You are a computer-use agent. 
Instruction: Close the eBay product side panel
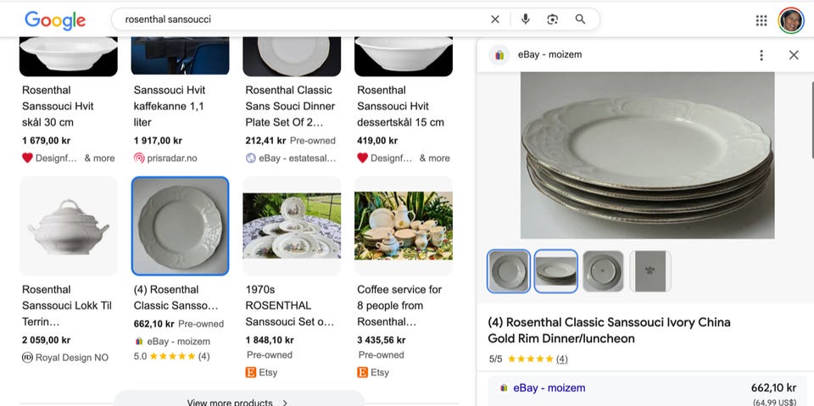(x=794, y=55)
